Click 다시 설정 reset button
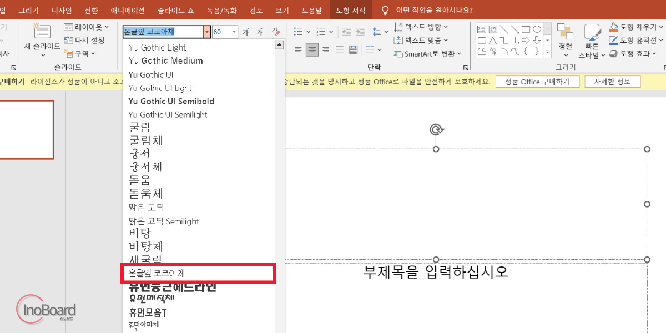666x333 pixels. [x=84, y=40]
